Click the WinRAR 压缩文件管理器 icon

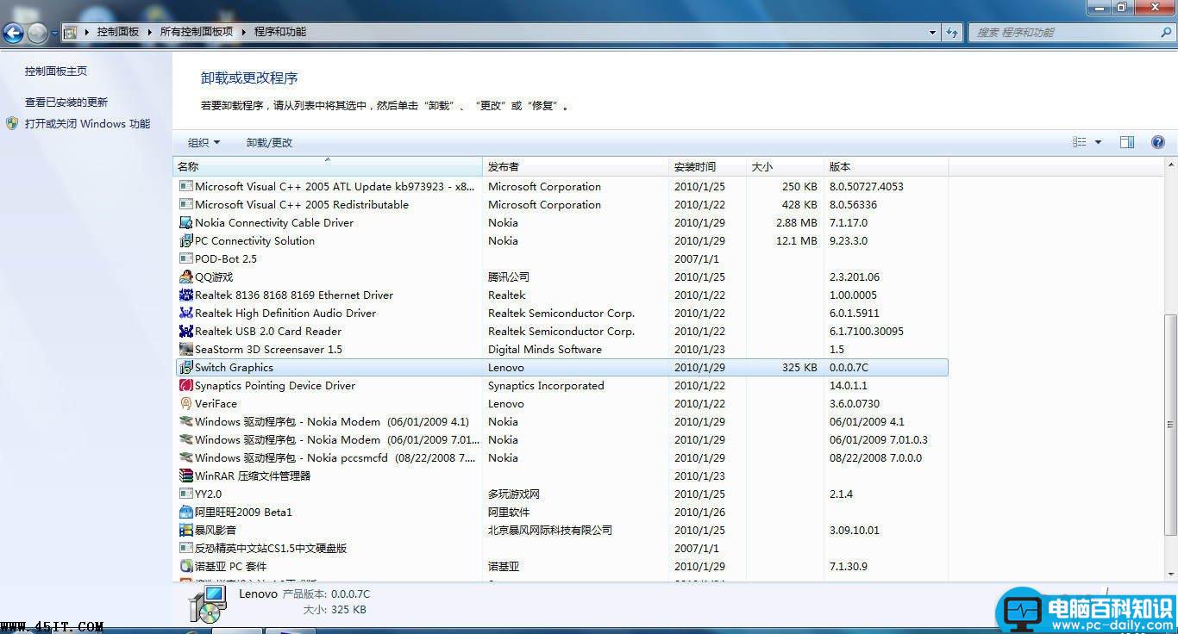coord(186,475)
